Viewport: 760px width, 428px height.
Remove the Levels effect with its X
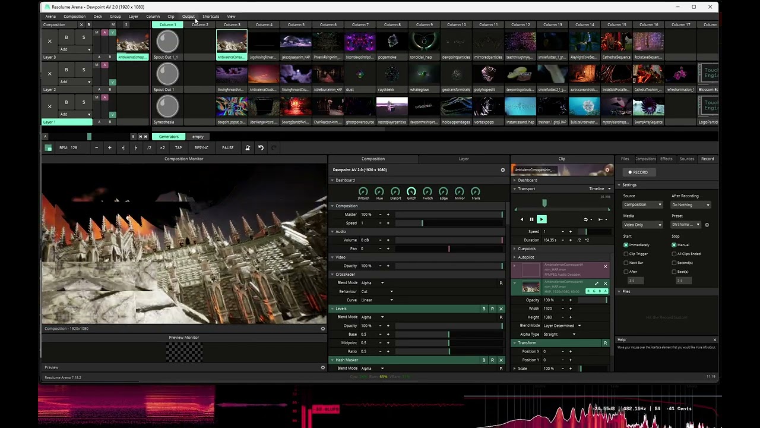(501, 309)
